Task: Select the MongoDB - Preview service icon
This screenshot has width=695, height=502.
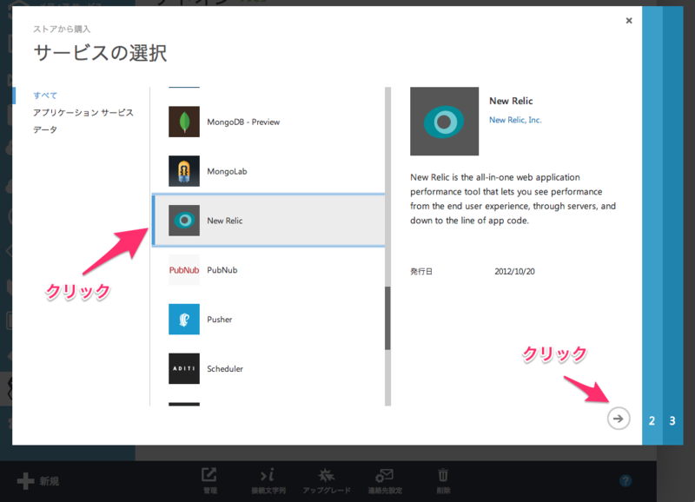Action: (x=184, y=122)
